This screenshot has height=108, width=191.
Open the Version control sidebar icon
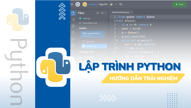pyautogui.click(x=73, y=20)
